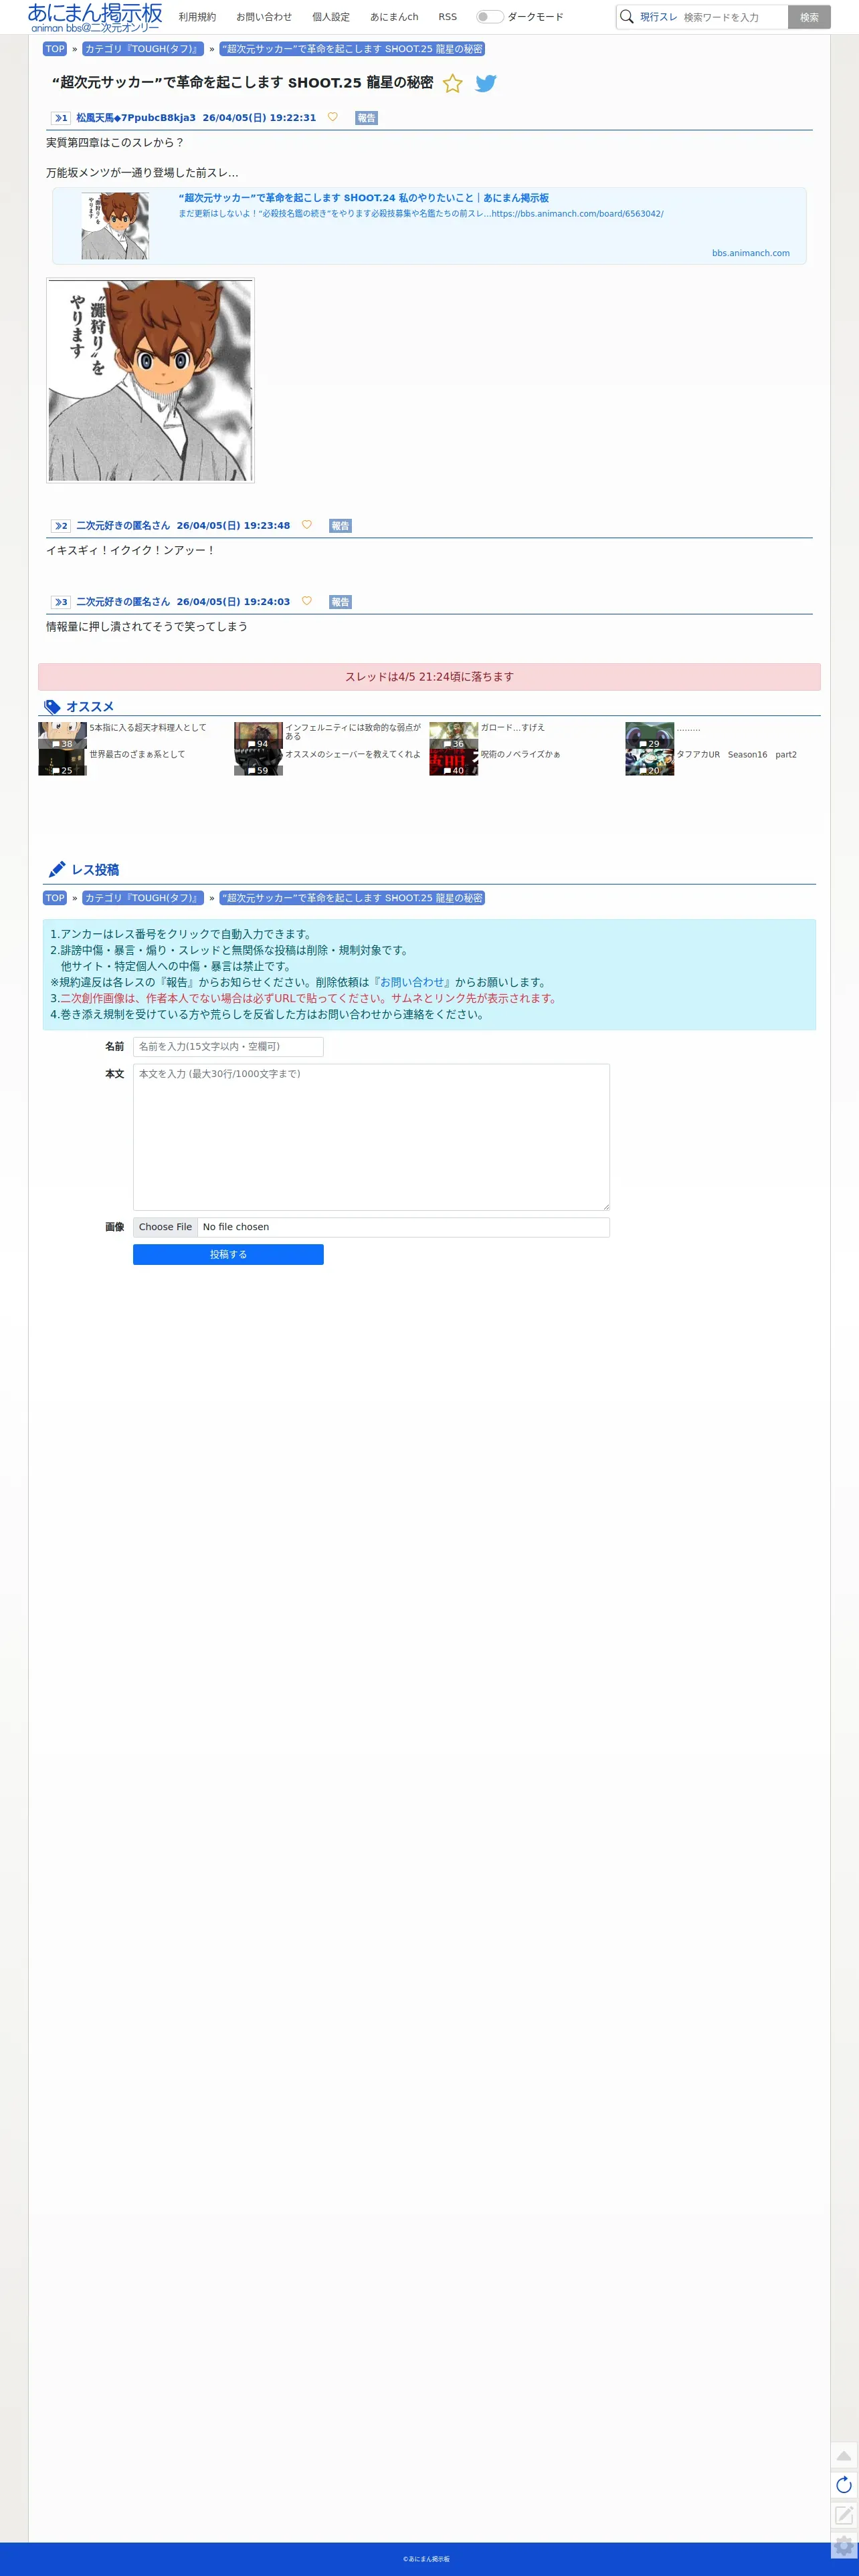
Task: Focus the search keyword input
Action: 734,17
